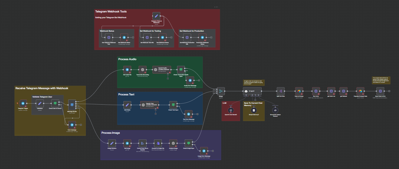399x169 pixels.
Task: Select the get Dataset HTTP node
Action: coord(344,91)
